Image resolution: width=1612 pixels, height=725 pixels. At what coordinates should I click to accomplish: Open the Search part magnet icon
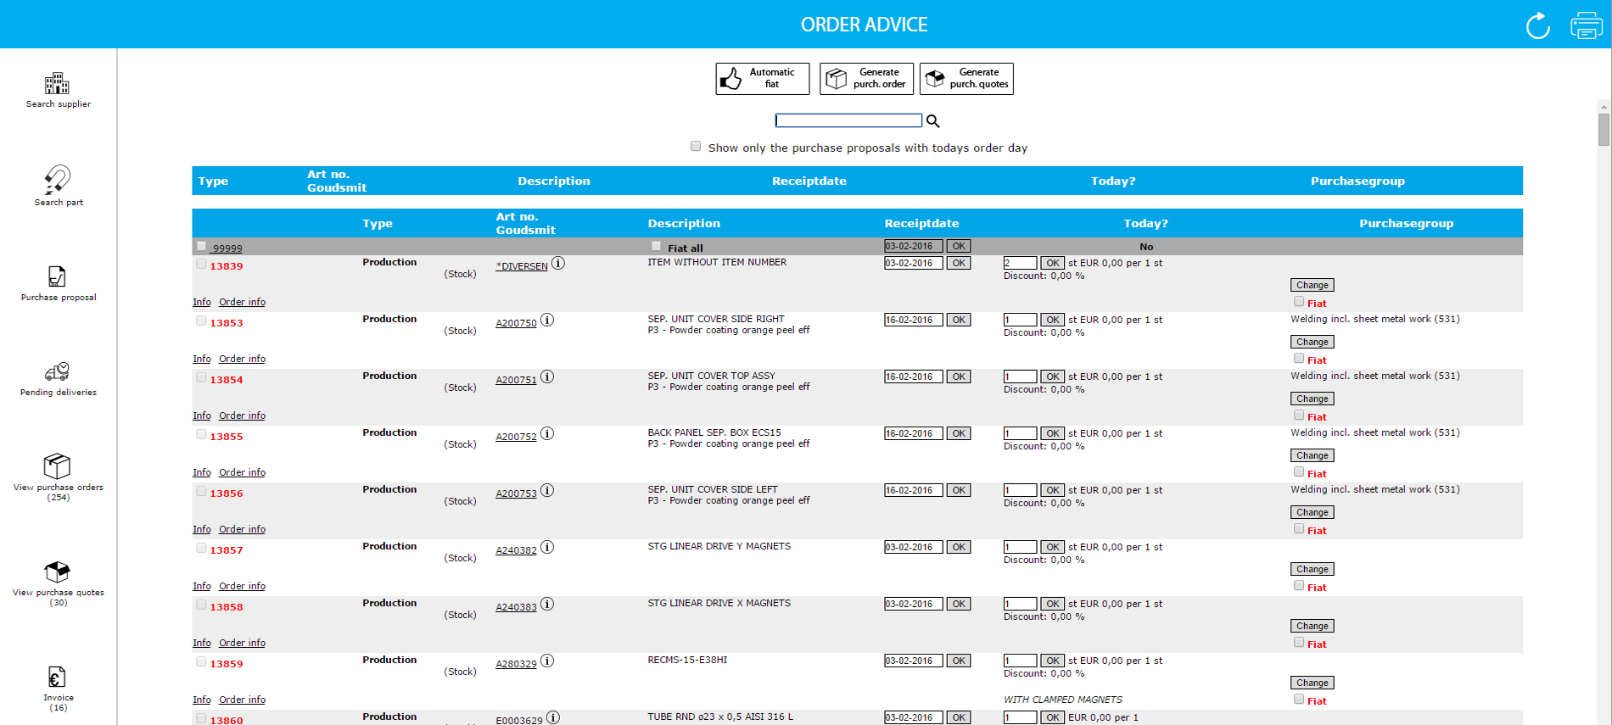tap(57, 180)
